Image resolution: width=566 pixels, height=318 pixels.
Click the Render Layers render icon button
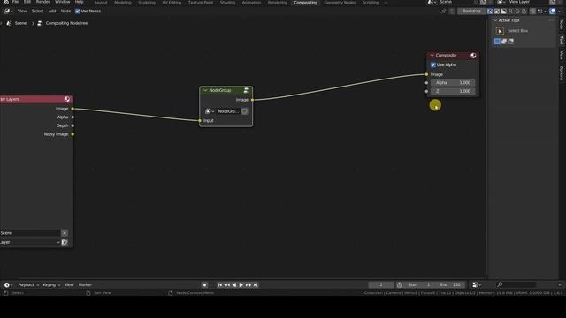pyautogui.click(x=65, y=242)
